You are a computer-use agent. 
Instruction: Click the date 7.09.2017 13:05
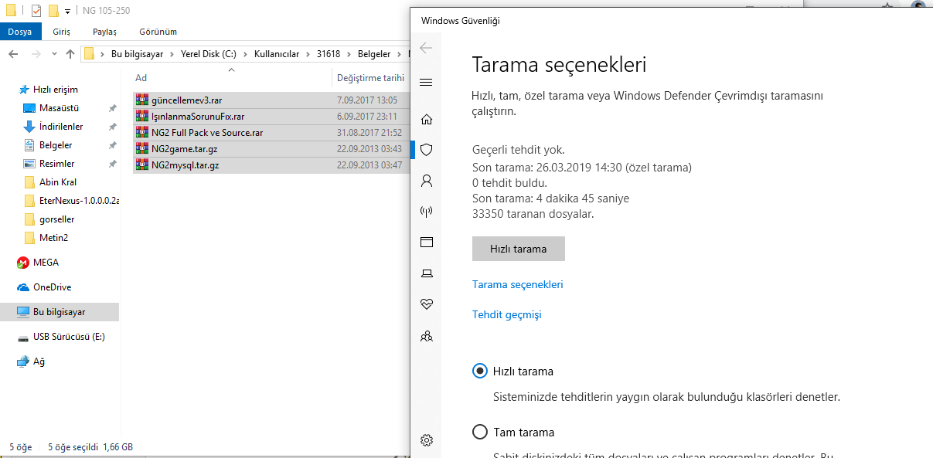coord(367,100)
